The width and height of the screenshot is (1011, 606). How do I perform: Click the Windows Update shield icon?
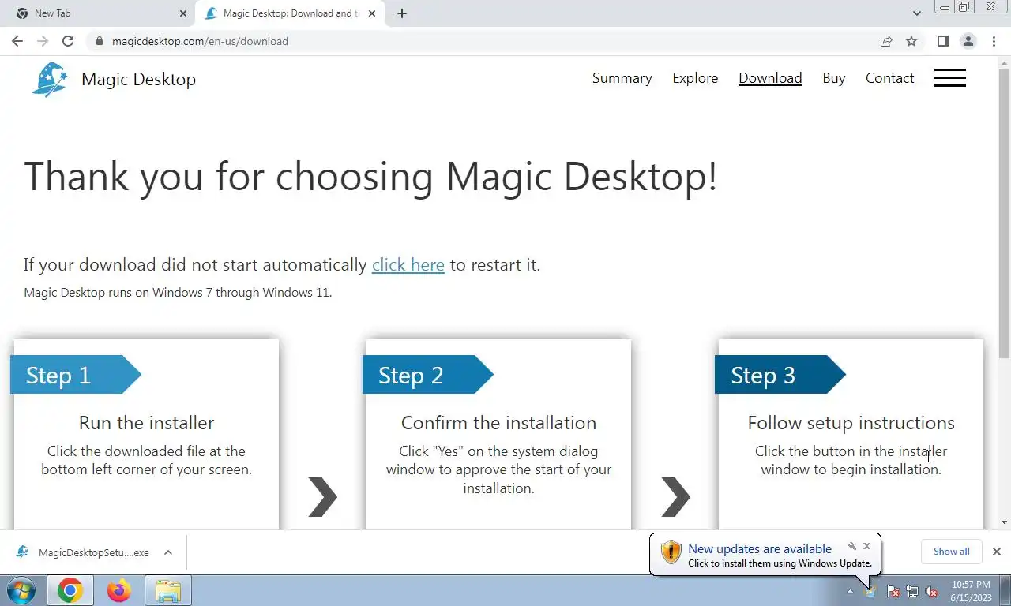671,552
